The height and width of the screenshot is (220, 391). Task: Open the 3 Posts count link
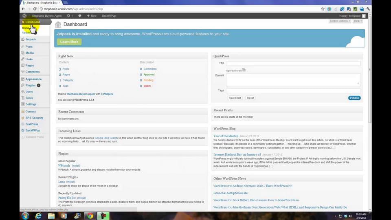click(x=64, y=69)
